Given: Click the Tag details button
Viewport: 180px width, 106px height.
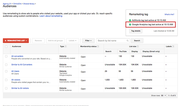Looking at the screenshot, I should (x=136, y=31).
